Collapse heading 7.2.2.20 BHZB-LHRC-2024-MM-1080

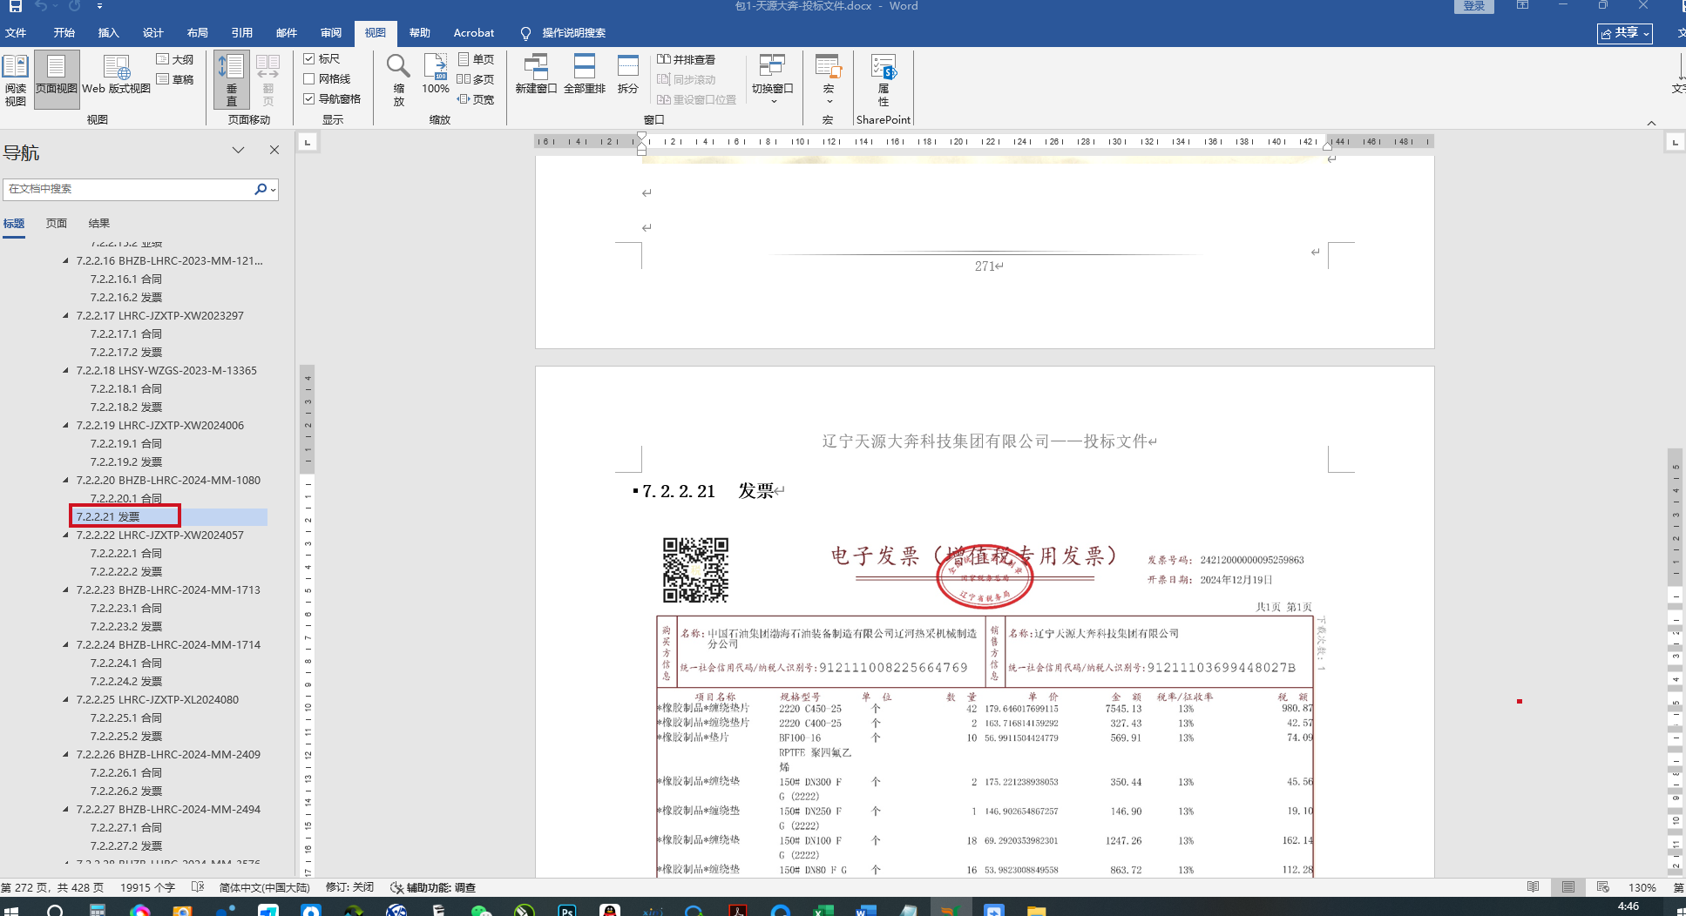click(x=66, y=480)
